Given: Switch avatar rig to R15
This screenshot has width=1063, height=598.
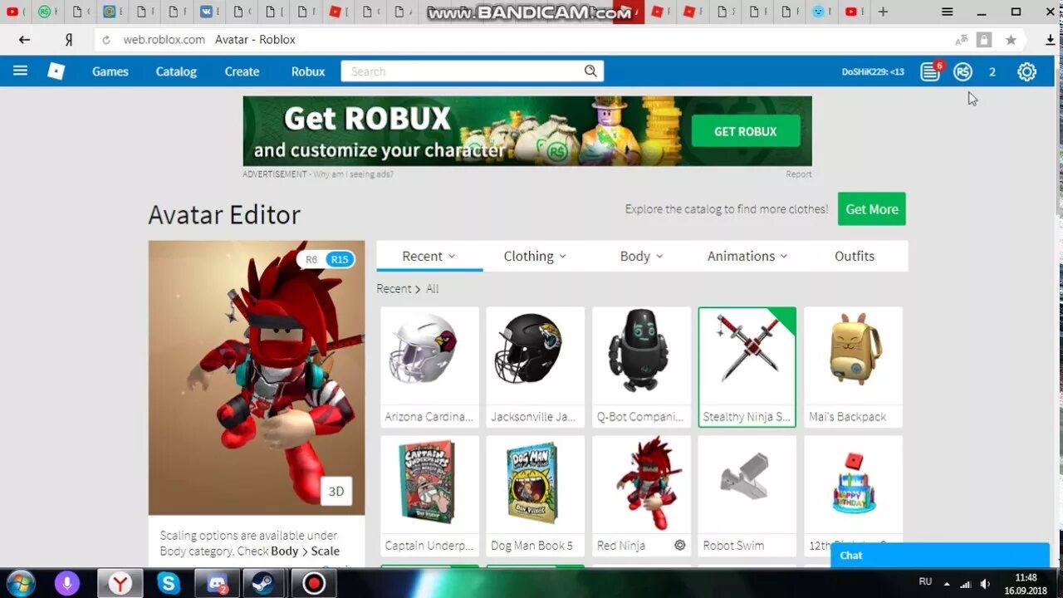Looking at the screenshot, I should (340, 259).
